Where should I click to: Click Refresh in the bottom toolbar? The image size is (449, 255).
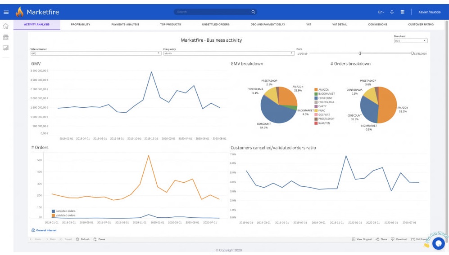pyautogui.click(x=83, y=239)
